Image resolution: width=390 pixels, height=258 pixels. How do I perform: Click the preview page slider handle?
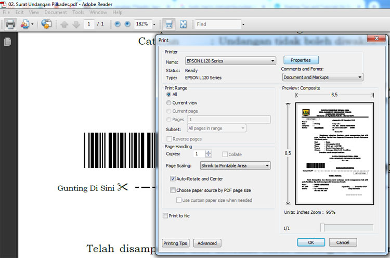pyautogui.click(x=322, y=227)
